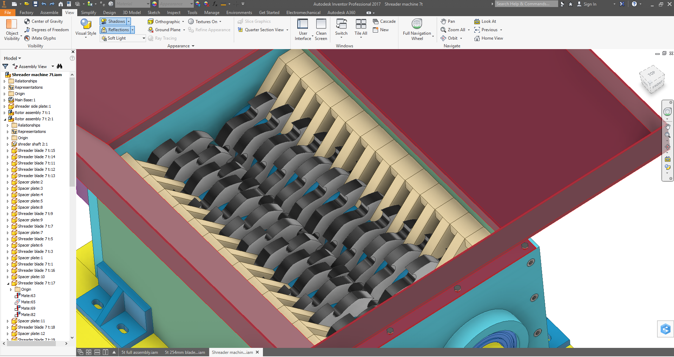Close the Shreader machine document tab
Image resolution: width=674 pixels, height=357 pixels.
click(x=257, y=352)
